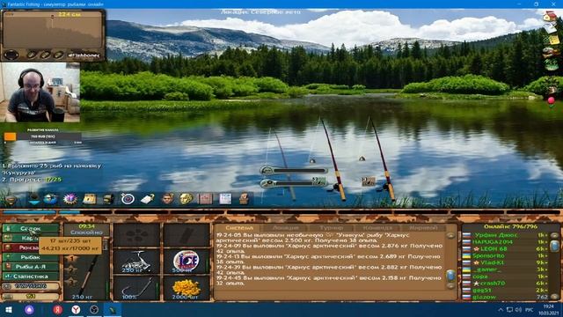This screenshot has width=563, height=317.
Task: Open the target bullseye toolbar icon
Action: 128,199
